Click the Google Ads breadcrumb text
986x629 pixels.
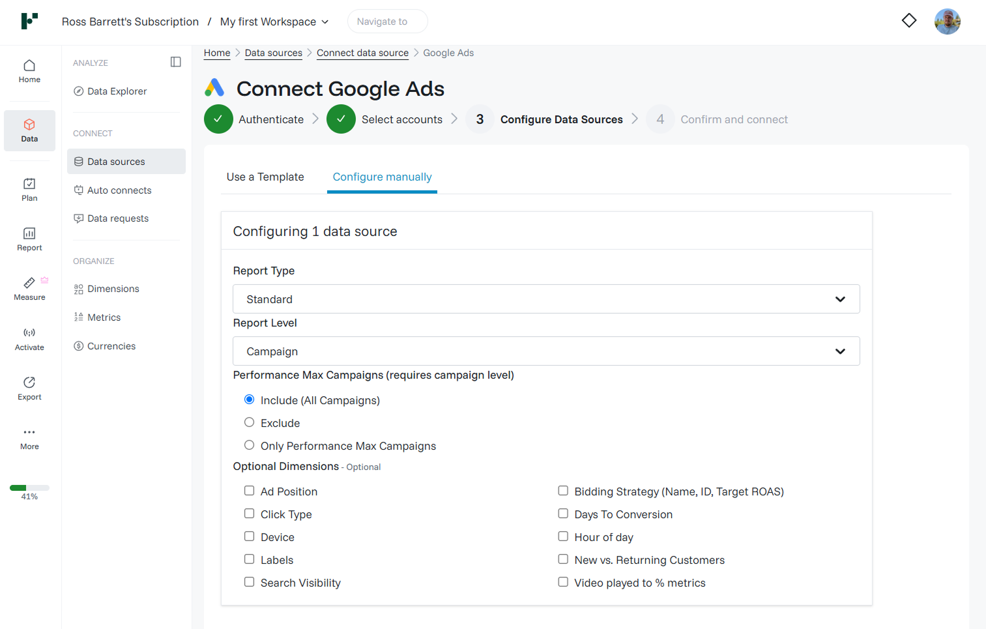click(448, 53)
